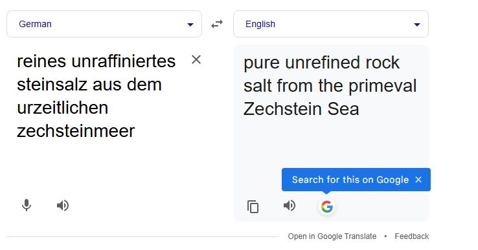
Task: Click the English dropdown arrow
Action: [417, 25]
